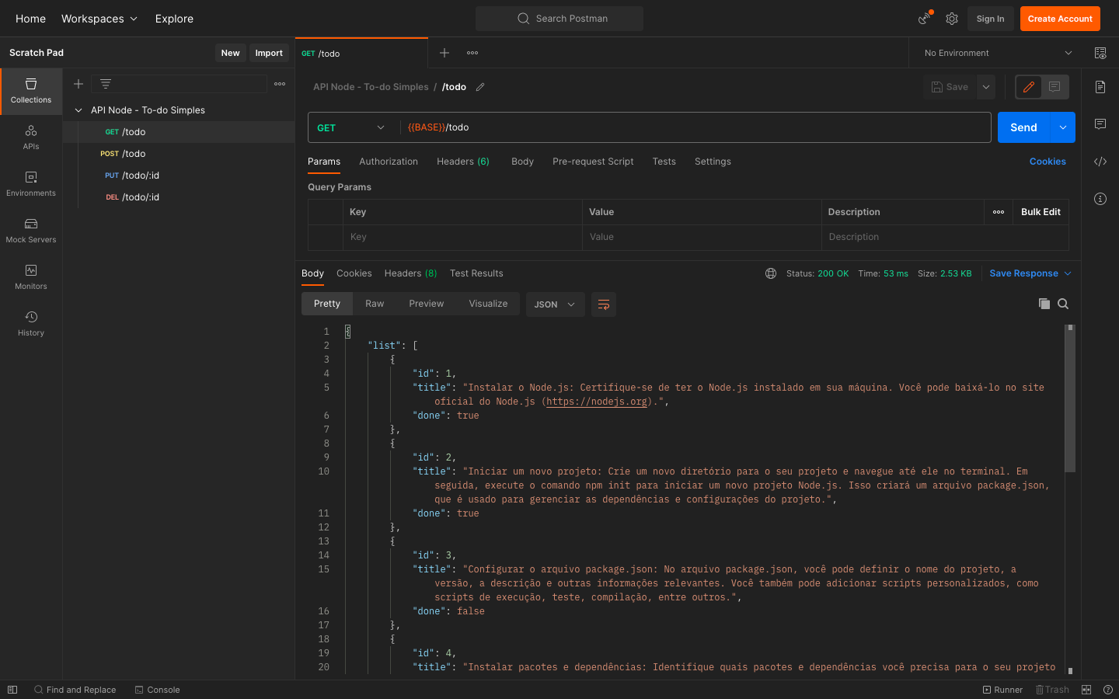
Task: Open the History sidebar panel
Action: (x=31, y=324)
